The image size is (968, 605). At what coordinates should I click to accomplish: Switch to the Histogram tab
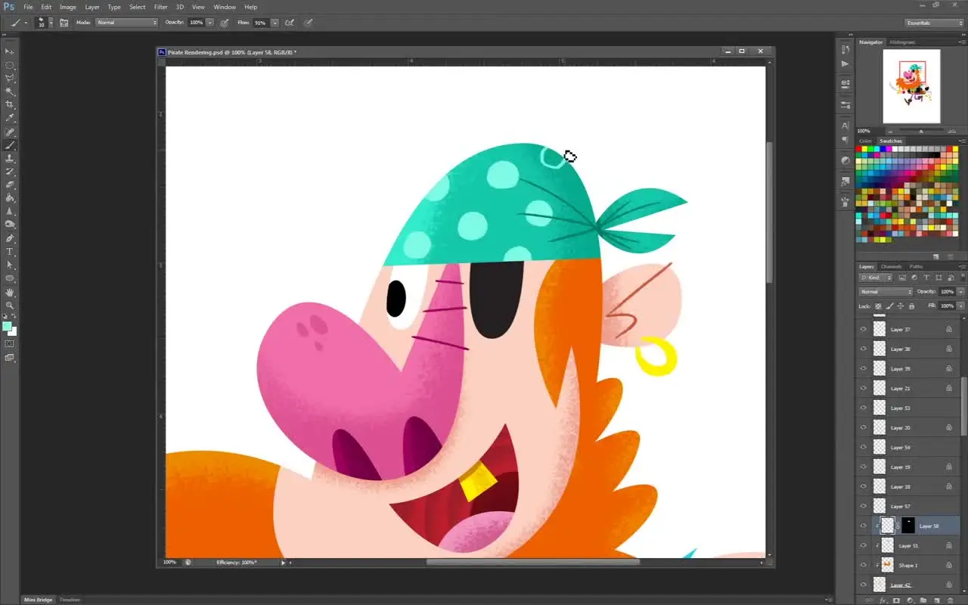[902, 42]
